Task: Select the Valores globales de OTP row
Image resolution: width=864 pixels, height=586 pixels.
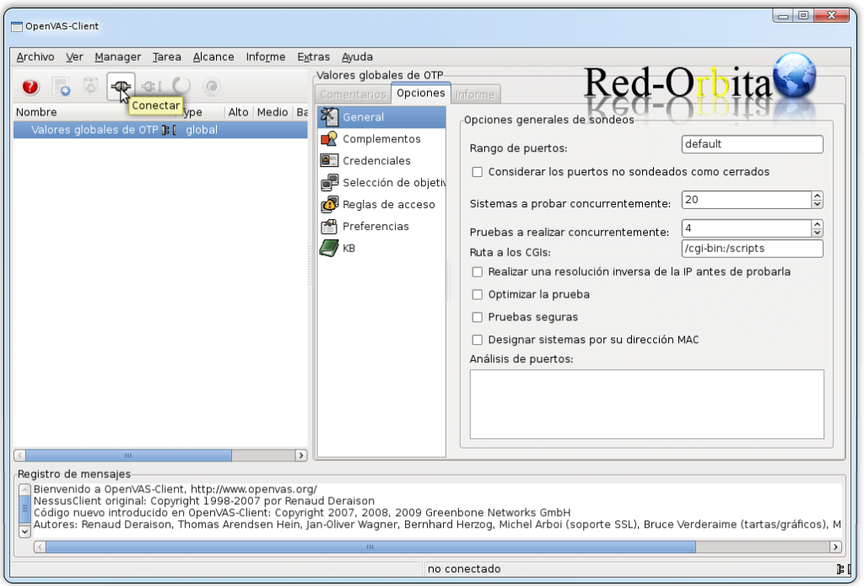Action: [x=160, y=130]
